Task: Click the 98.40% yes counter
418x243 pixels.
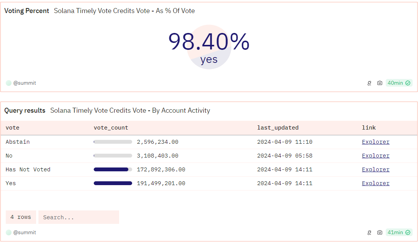Action: 209,47
